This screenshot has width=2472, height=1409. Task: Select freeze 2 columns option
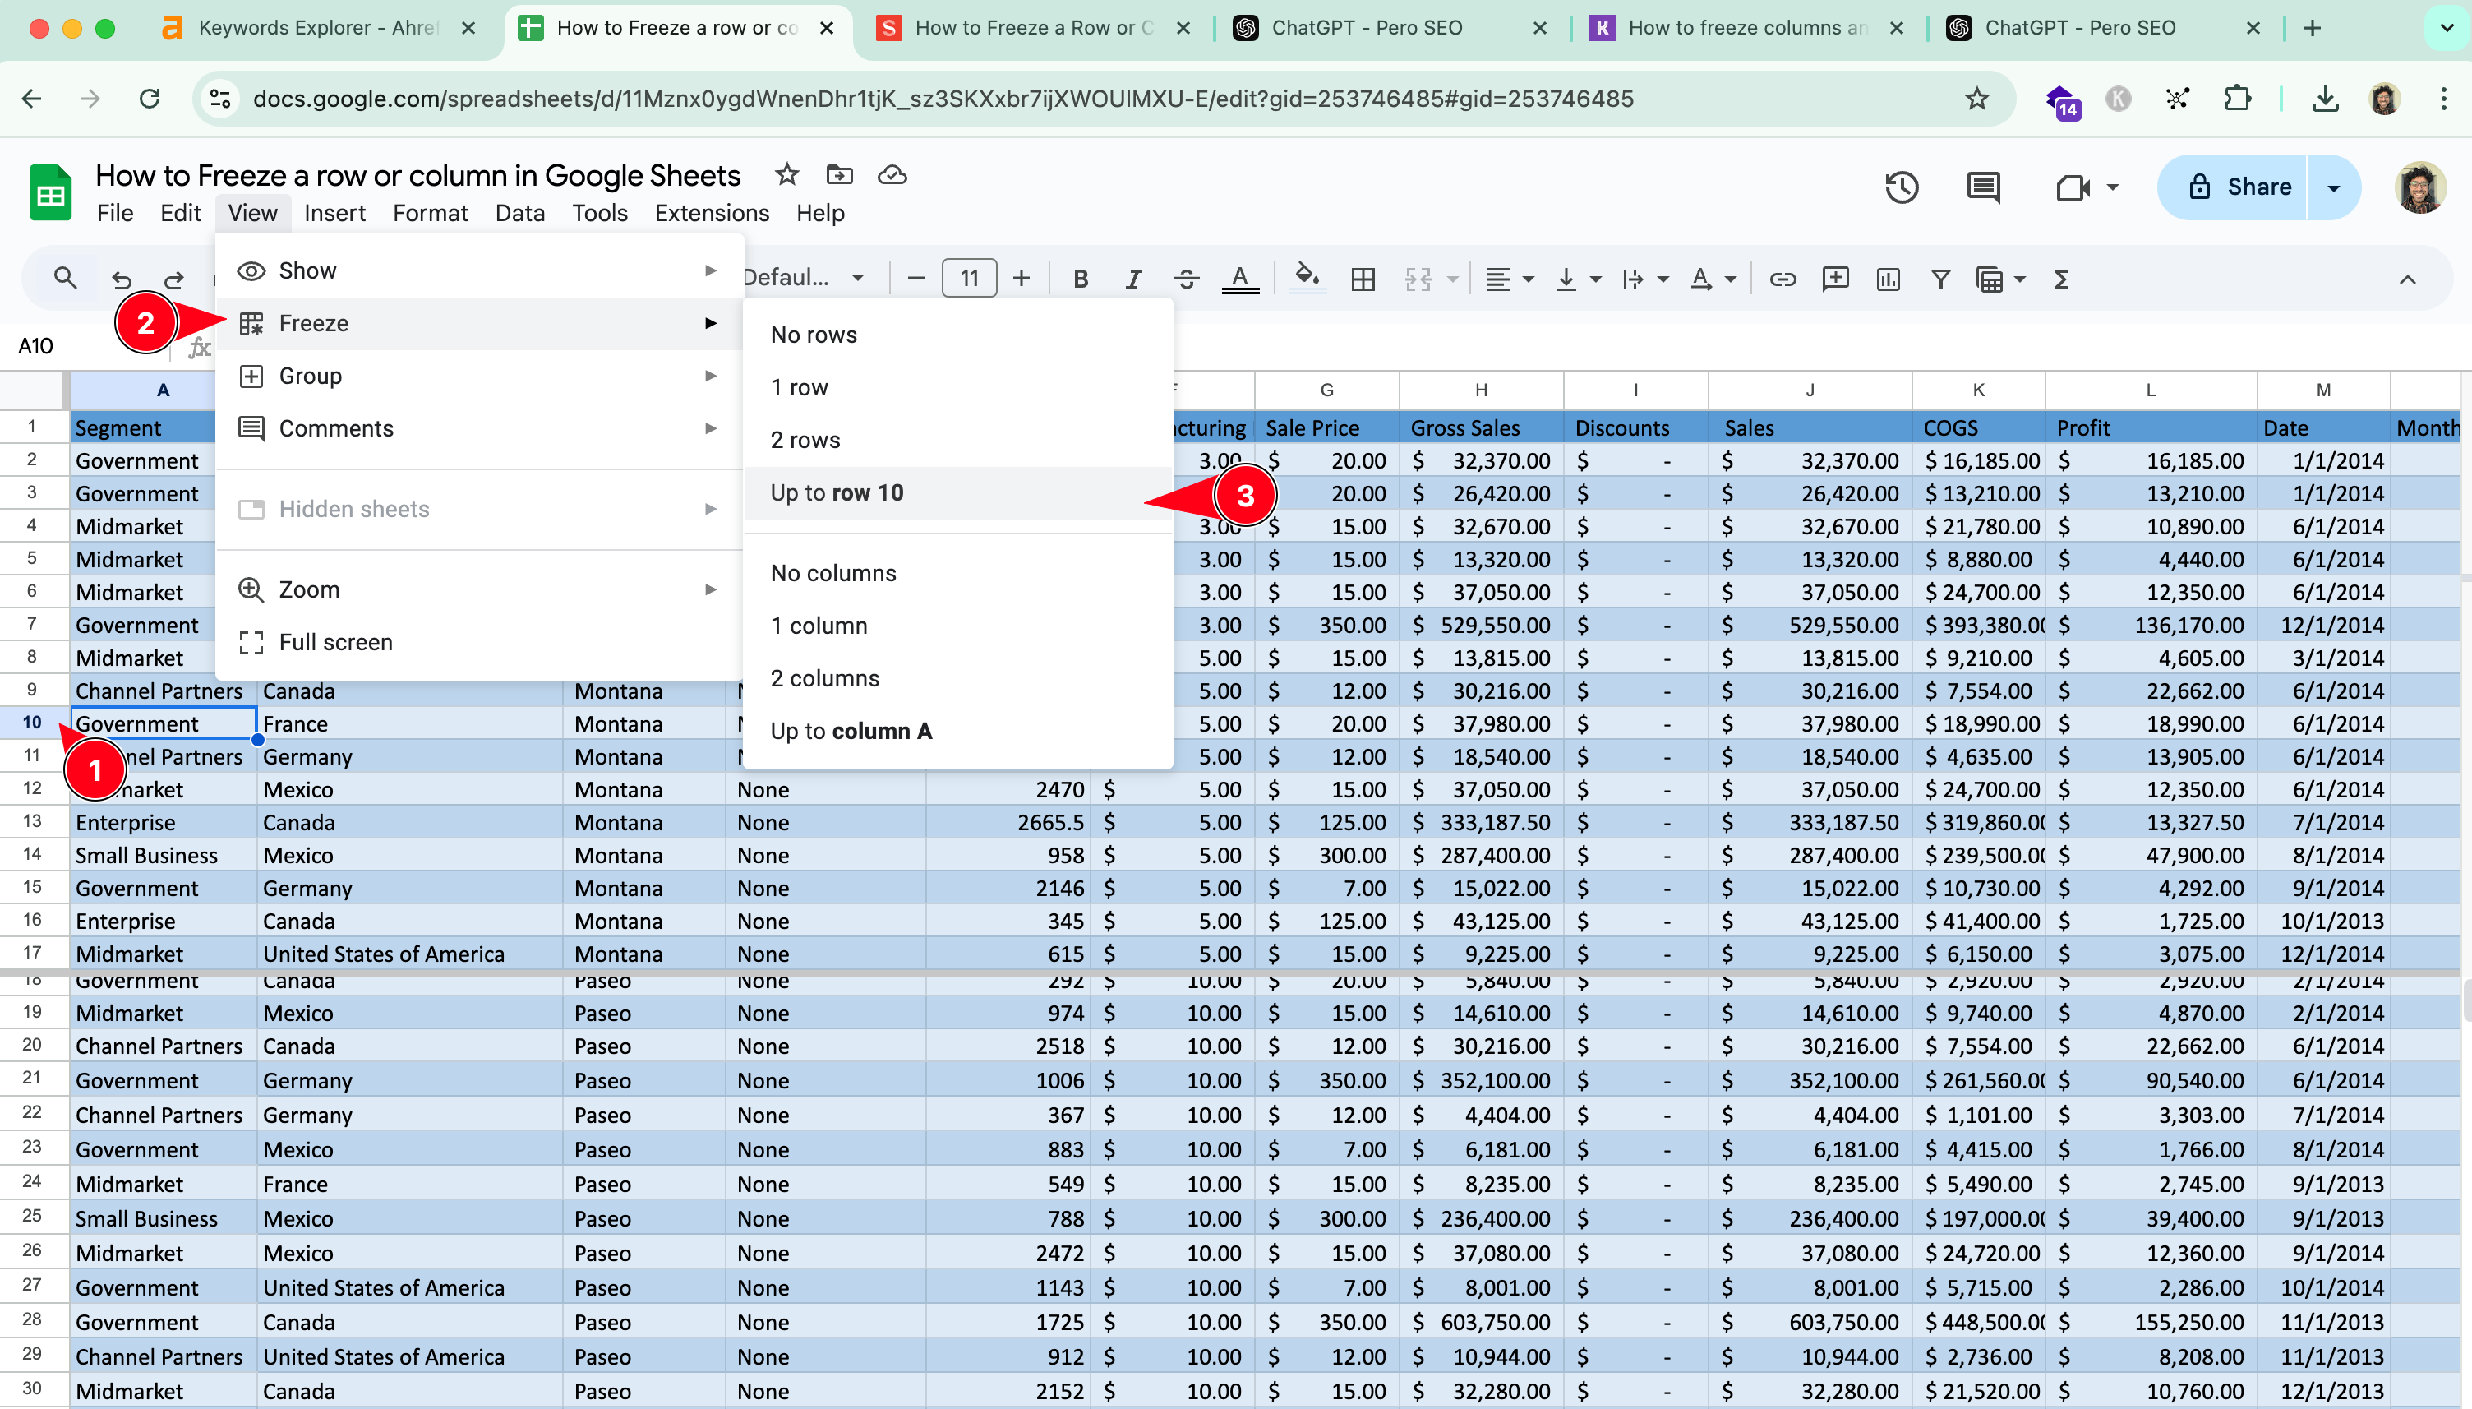point(957,678)
